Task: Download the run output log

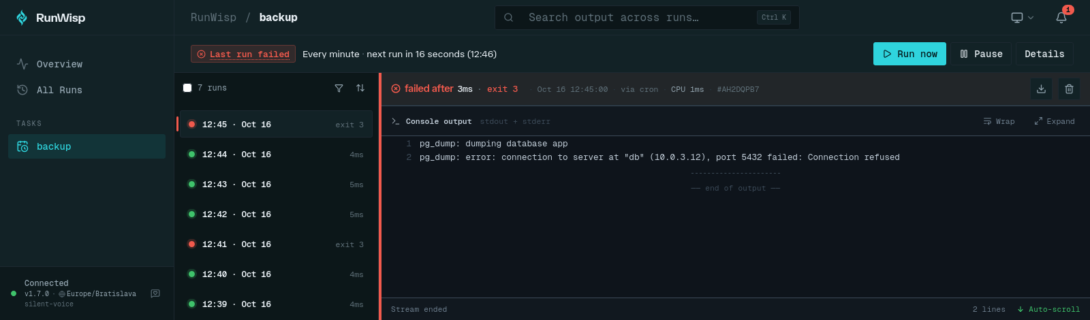Action: [1041, 89]
